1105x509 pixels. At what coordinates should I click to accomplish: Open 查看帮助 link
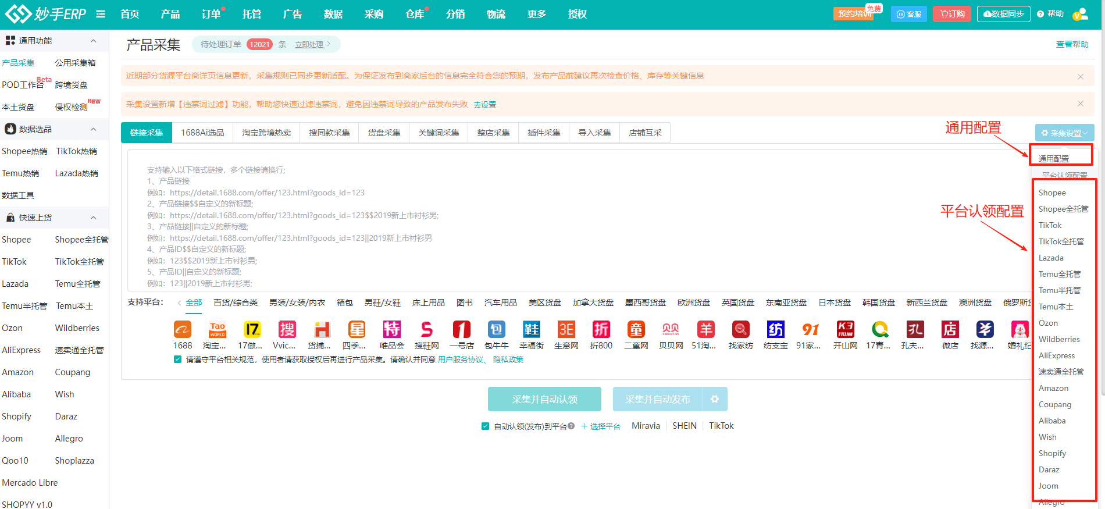pos(1072,44)
